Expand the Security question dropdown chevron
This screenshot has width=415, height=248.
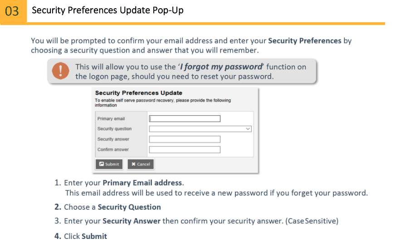pos(248,129)
